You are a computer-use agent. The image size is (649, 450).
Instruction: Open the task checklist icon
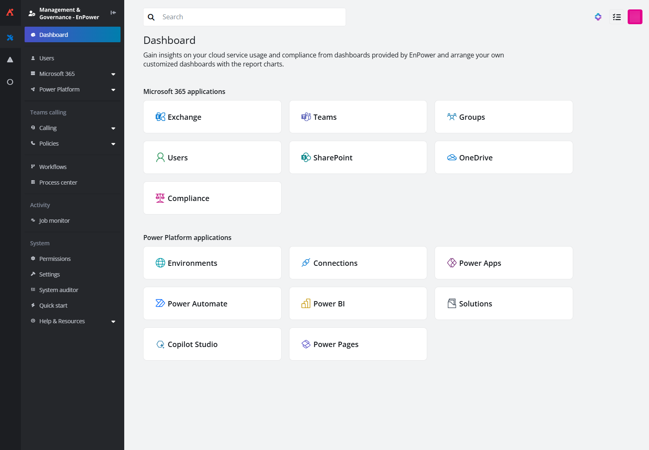click(616, 17)
